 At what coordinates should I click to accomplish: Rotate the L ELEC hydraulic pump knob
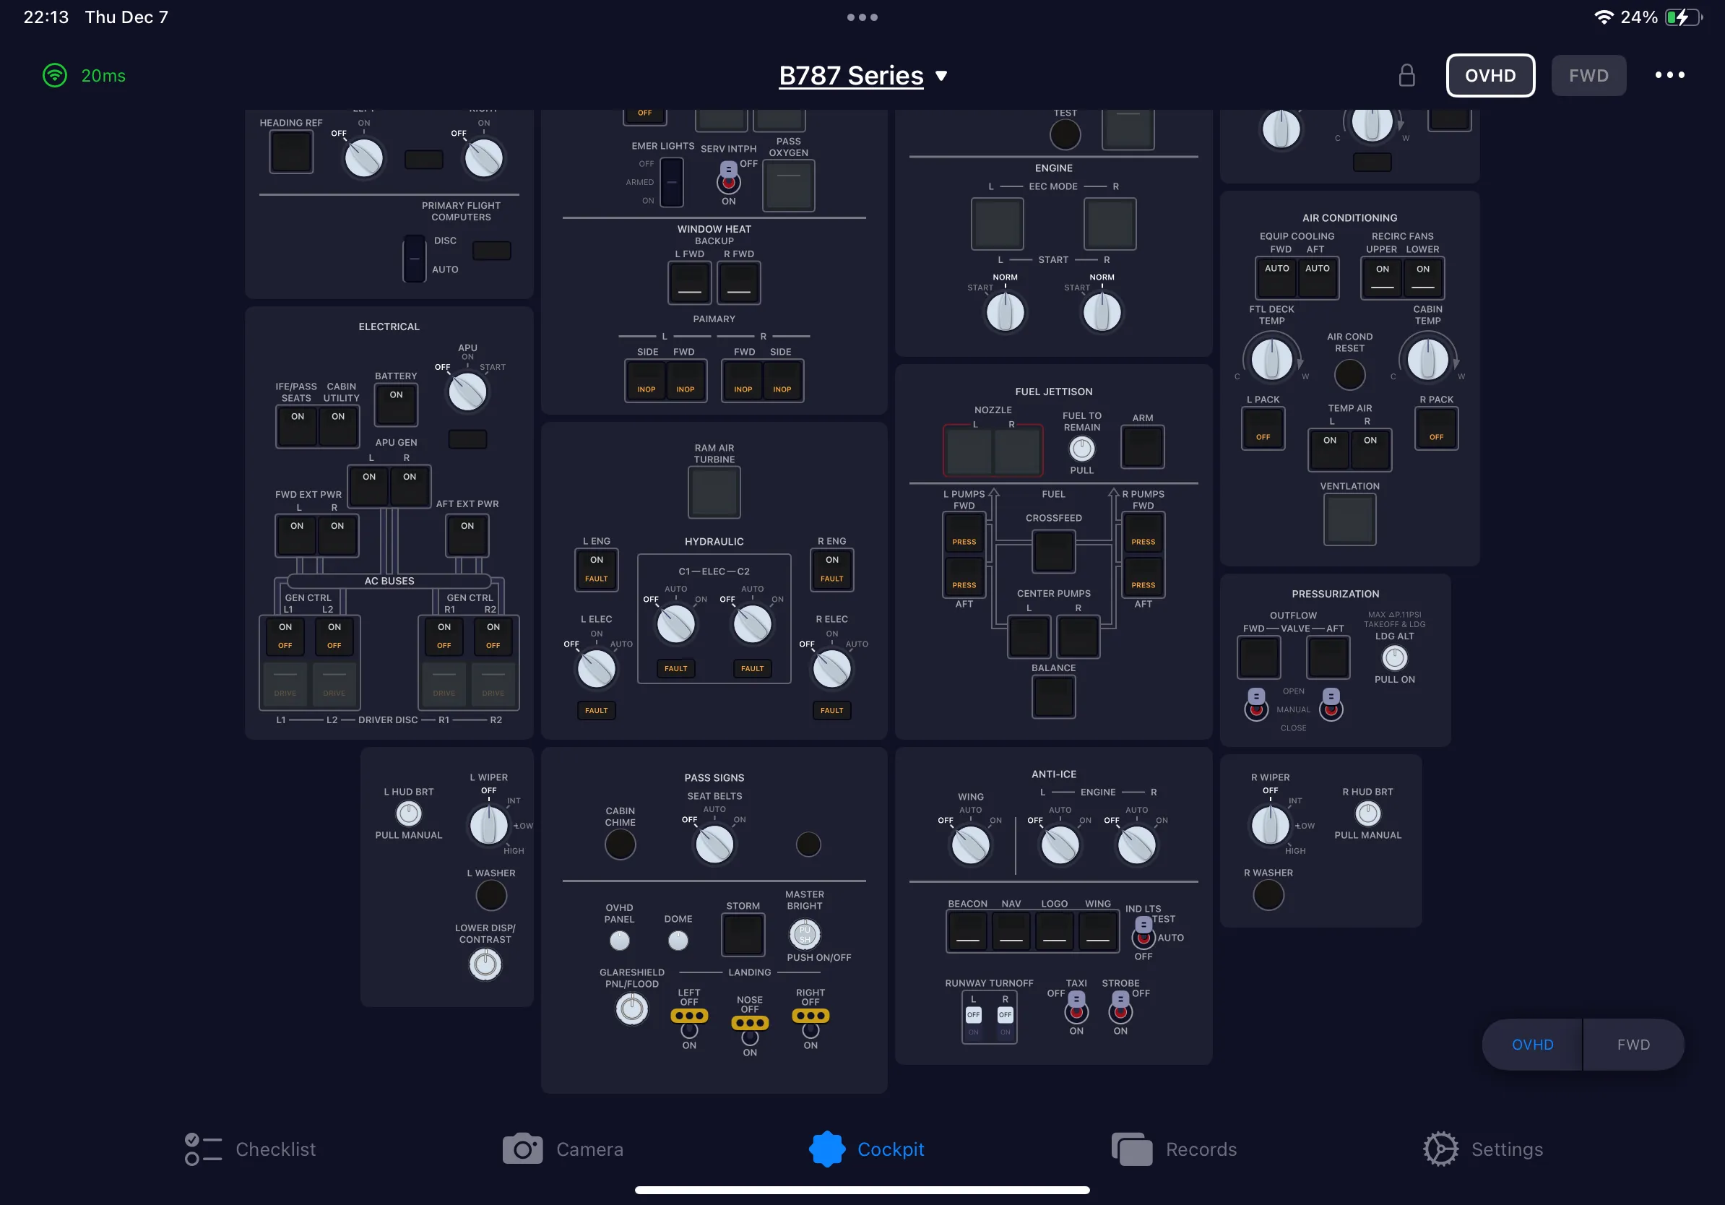click(x=597, y=670)
